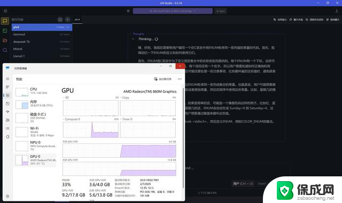Click the duplicate chat button in toolbar
Screen dimensions: 342x203
click(332, 20)
